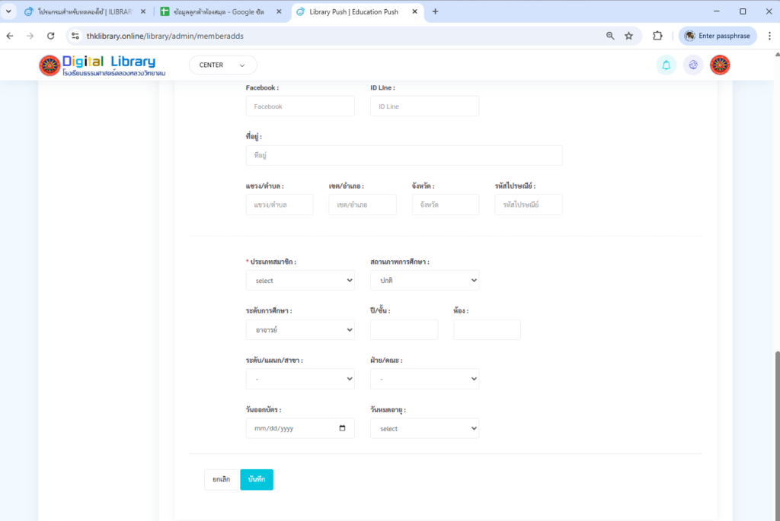Open the browser extensions puzzle icon
Viewport: 780px width, 521px height.
click(x=657, y=36)
